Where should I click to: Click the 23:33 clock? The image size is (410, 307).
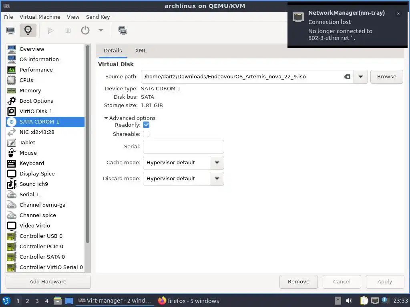pos(400,301)
